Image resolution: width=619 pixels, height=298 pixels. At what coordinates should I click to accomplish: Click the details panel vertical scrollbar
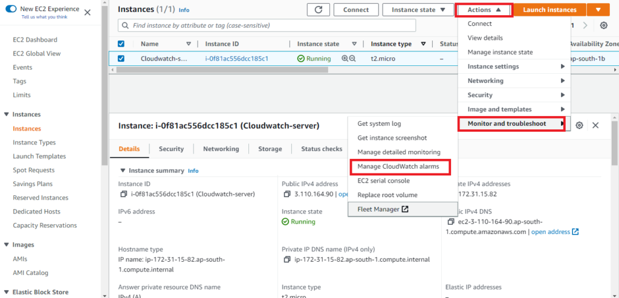(x=615, y=142)
